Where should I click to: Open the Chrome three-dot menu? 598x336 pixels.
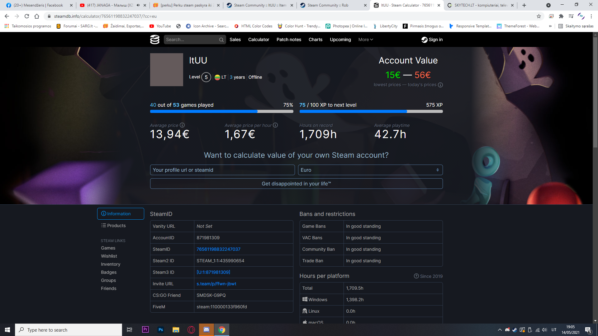591,16
